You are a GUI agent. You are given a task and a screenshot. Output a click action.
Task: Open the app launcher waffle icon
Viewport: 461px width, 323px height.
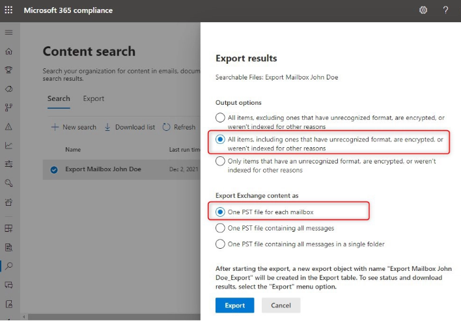coord(8,10)
